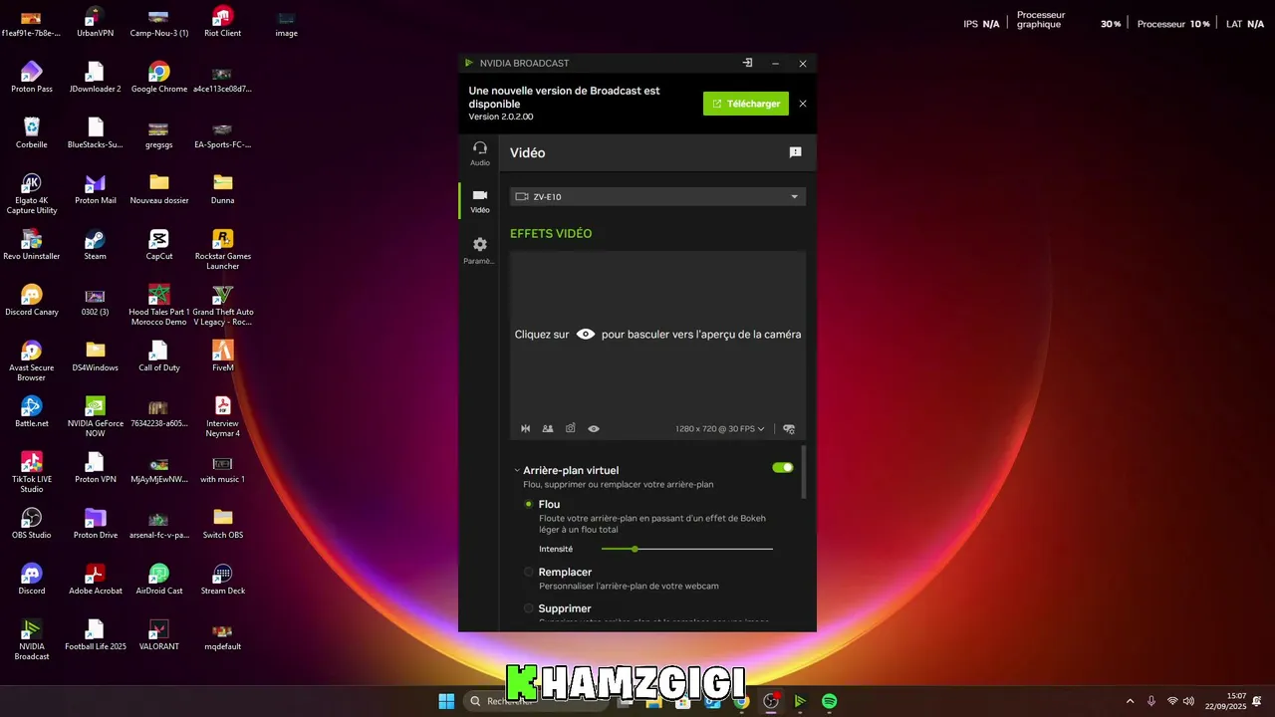Image resolution: width=1275 pixels, height=717 pixels.
Task: Open the TikTok LIVE Studio desktop icon
Action: [32, 473]
